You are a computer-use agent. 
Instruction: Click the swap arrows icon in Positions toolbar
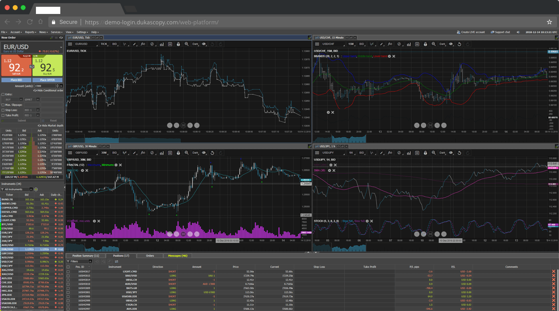pyautogui.click(x=117, y=262)
